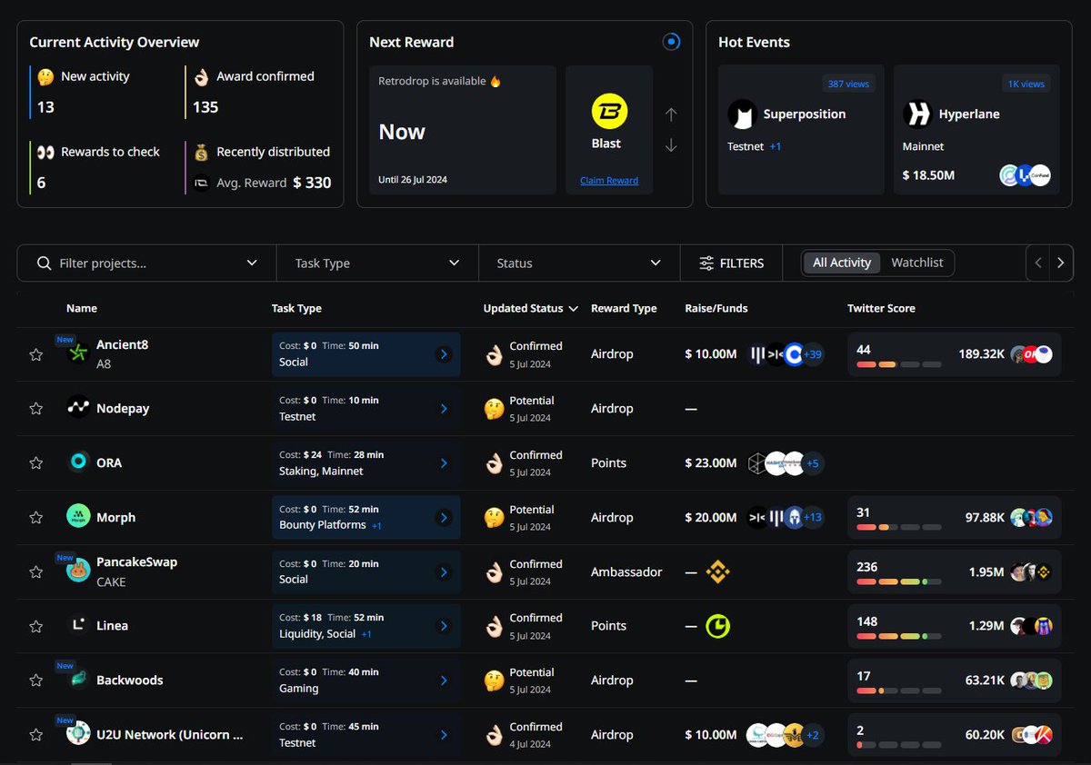1091x765 pixels.
Task: Click the Superposition logo icon
Action: point(743,114)
